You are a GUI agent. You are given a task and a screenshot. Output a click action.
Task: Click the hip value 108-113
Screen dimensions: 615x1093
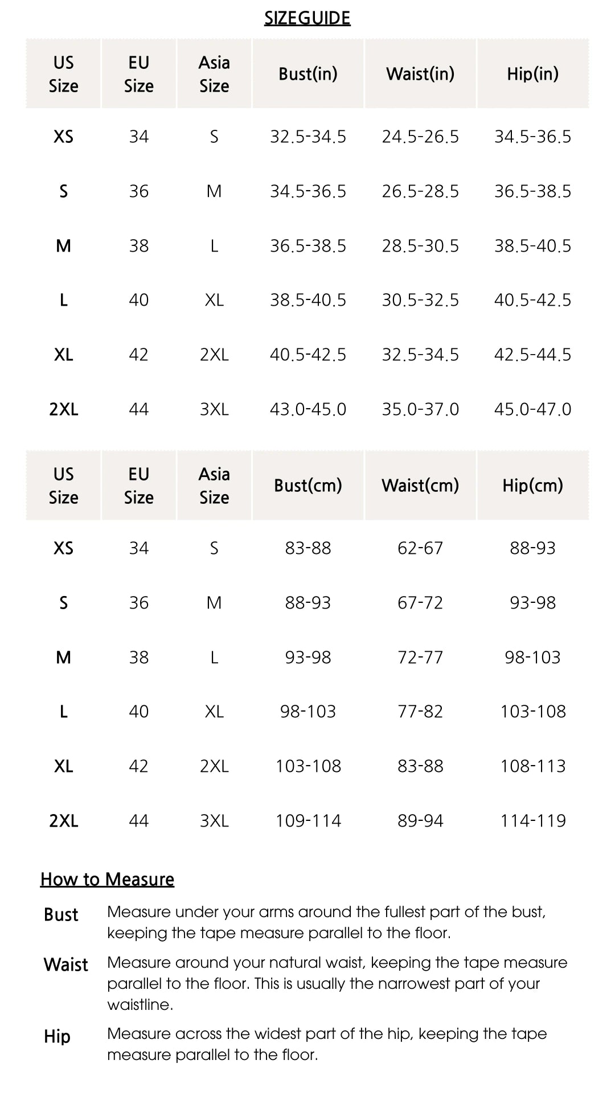pyautogui.click(x=533, y=766)
